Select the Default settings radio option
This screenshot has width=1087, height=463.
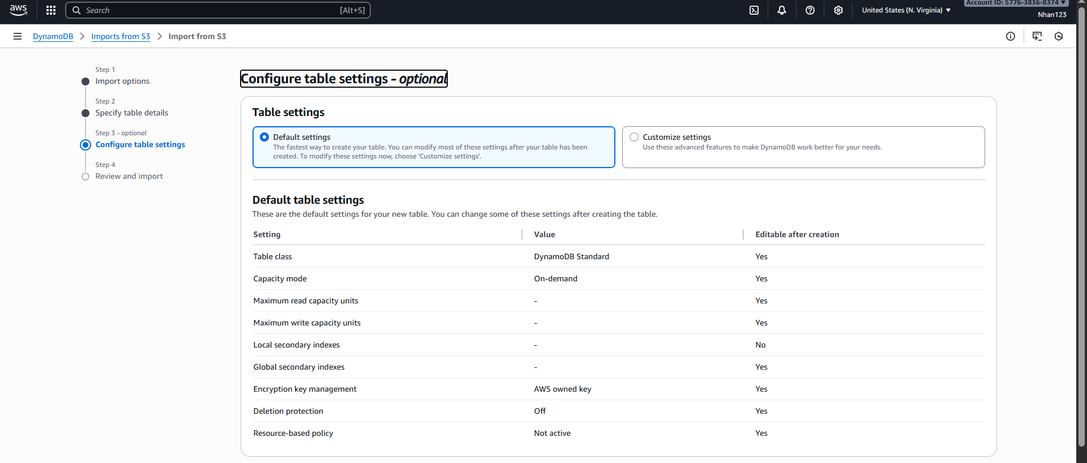coord(264,137)
